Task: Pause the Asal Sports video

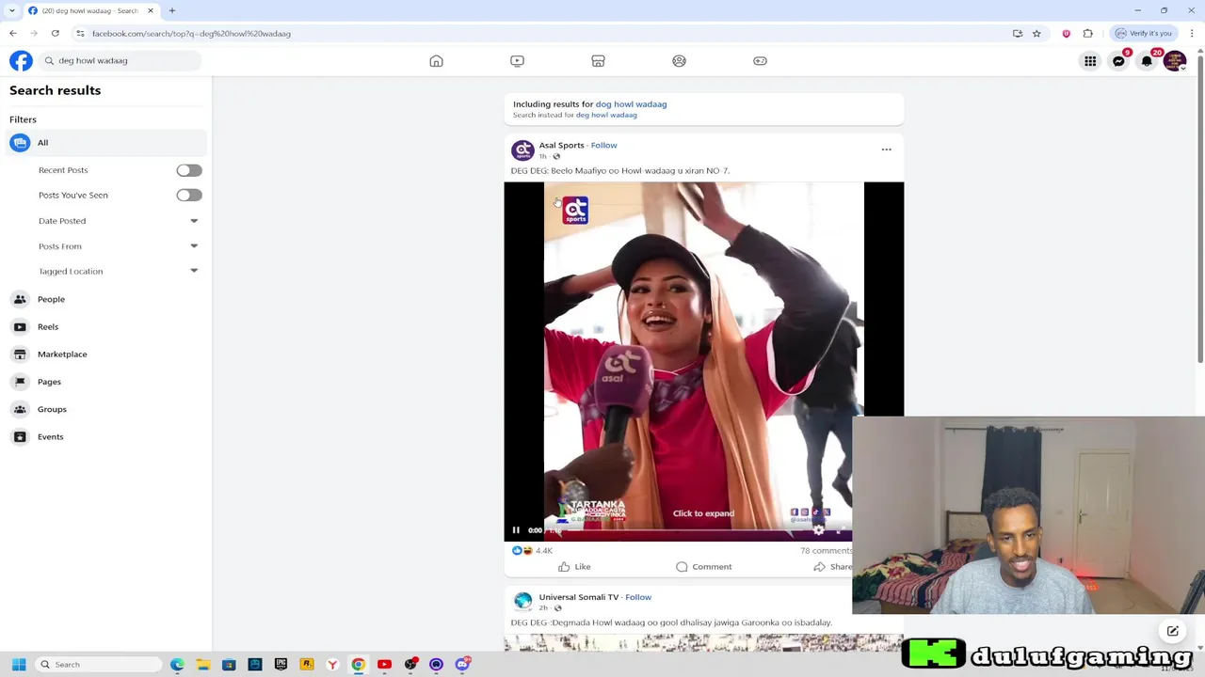Action: click(x=516, y=530)
